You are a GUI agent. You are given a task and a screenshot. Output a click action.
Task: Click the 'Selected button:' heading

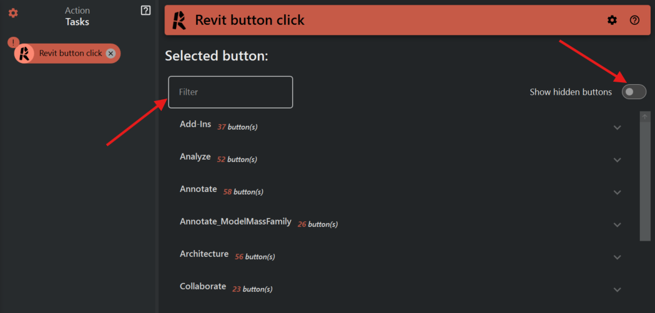[x=217, y=55]
